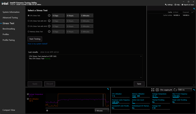Open 'How is my system tested?' link

[38, 44]
